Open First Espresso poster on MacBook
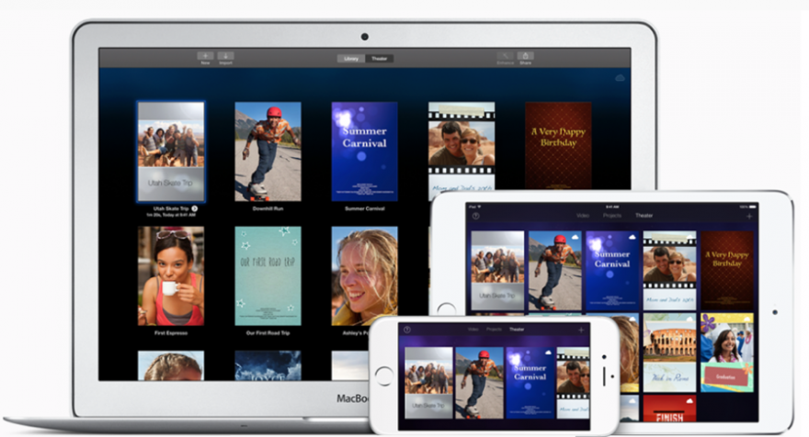This screenshot has width=809, height=437. 171,276
